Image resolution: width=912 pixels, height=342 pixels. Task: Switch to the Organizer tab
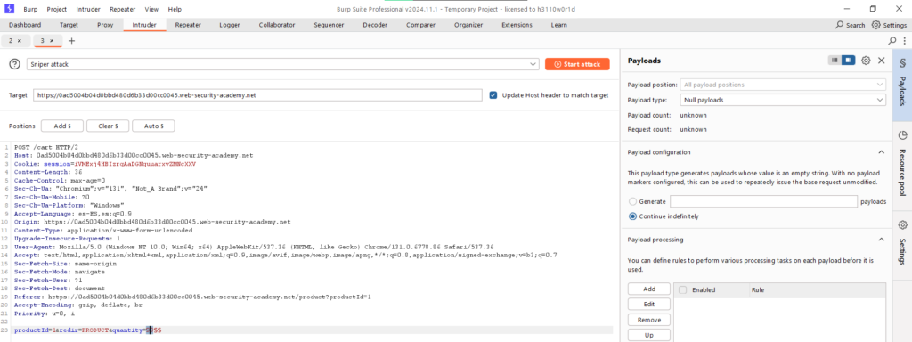click(x=468, y=25)
